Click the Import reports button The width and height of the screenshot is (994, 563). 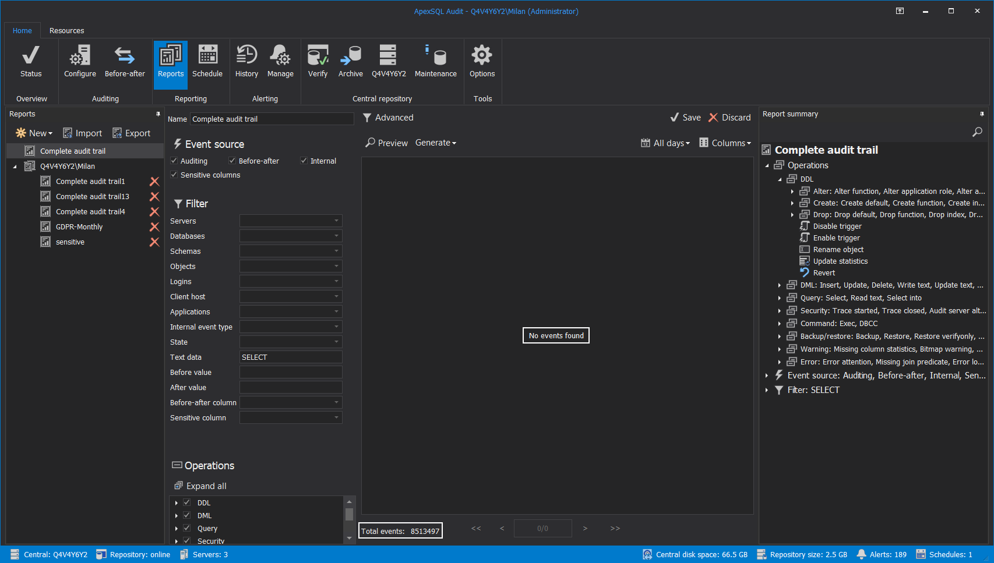(x=83, y=133)
